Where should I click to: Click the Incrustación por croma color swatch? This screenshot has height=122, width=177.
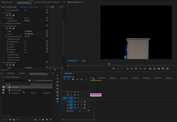[25, 36]
